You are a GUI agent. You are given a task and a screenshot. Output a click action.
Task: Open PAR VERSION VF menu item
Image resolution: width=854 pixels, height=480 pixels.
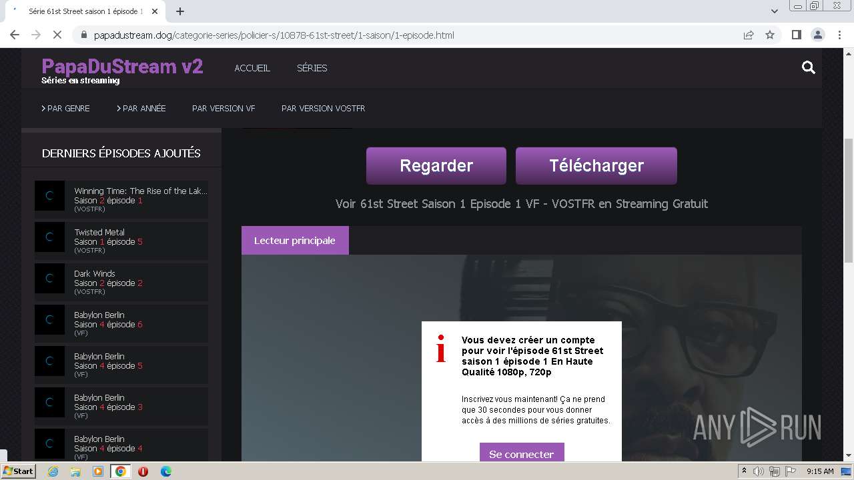(x=224, y=108)
